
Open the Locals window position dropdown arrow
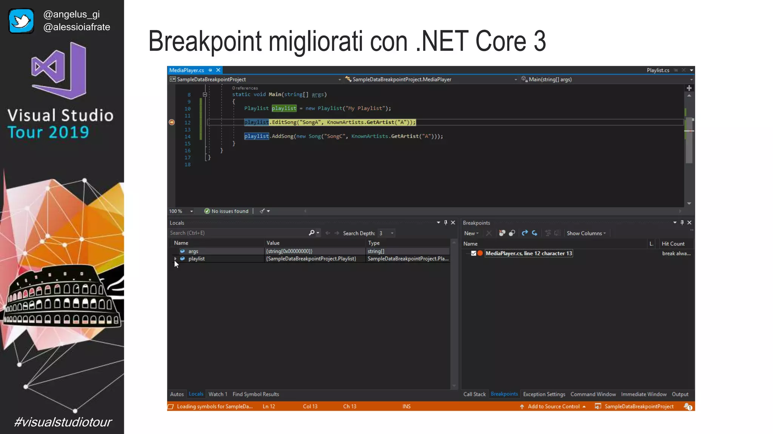coord(439,223)
